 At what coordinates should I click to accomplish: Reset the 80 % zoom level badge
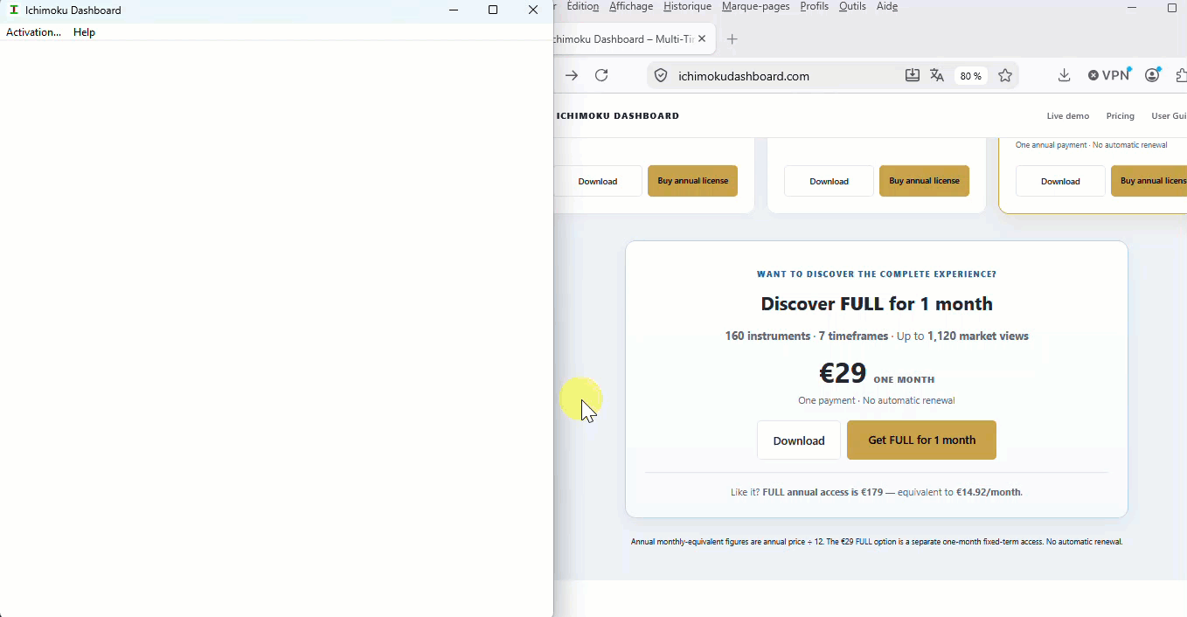(970, 76)
